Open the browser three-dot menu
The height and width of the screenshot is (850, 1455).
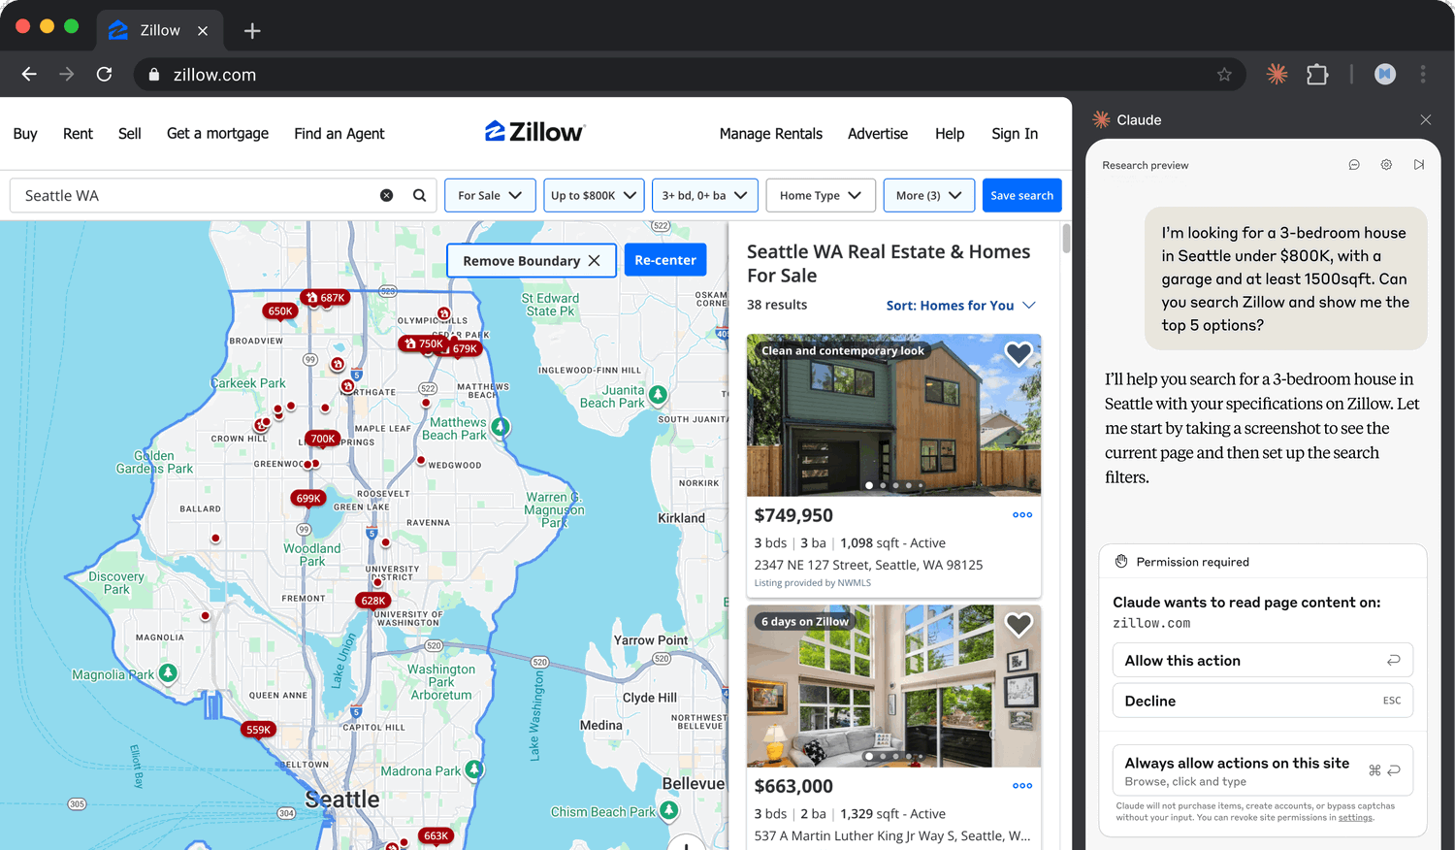(x=1423, y=74)
